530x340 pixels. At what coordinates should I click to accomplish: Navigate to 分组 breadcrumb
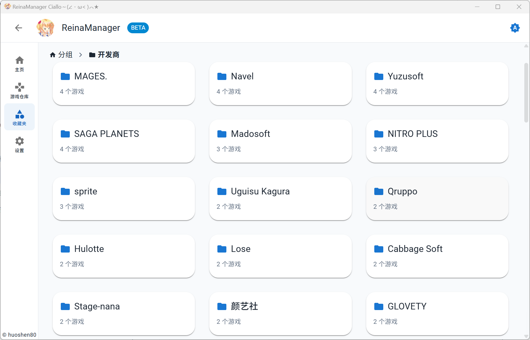pos(65,55)
